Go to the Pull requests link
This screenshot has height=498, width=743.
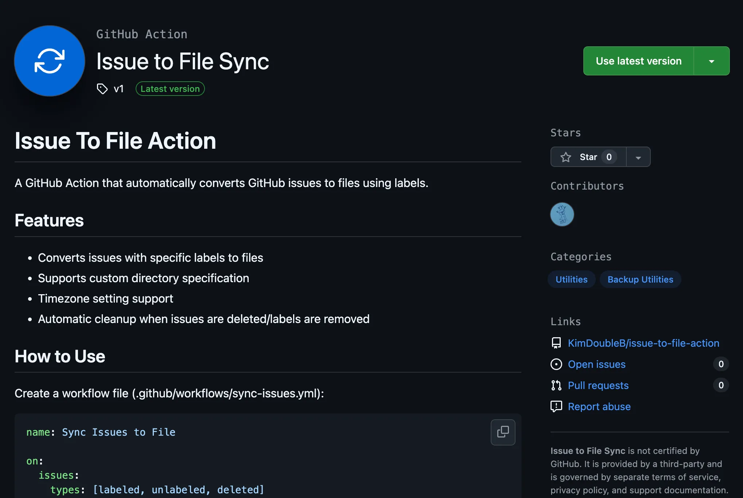click(598, 385)
